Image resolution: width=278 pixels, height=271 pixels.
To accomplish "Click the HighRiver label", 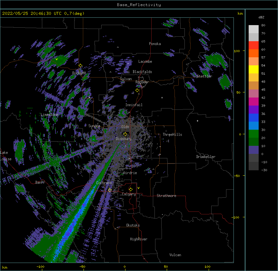I will (139, 239).
